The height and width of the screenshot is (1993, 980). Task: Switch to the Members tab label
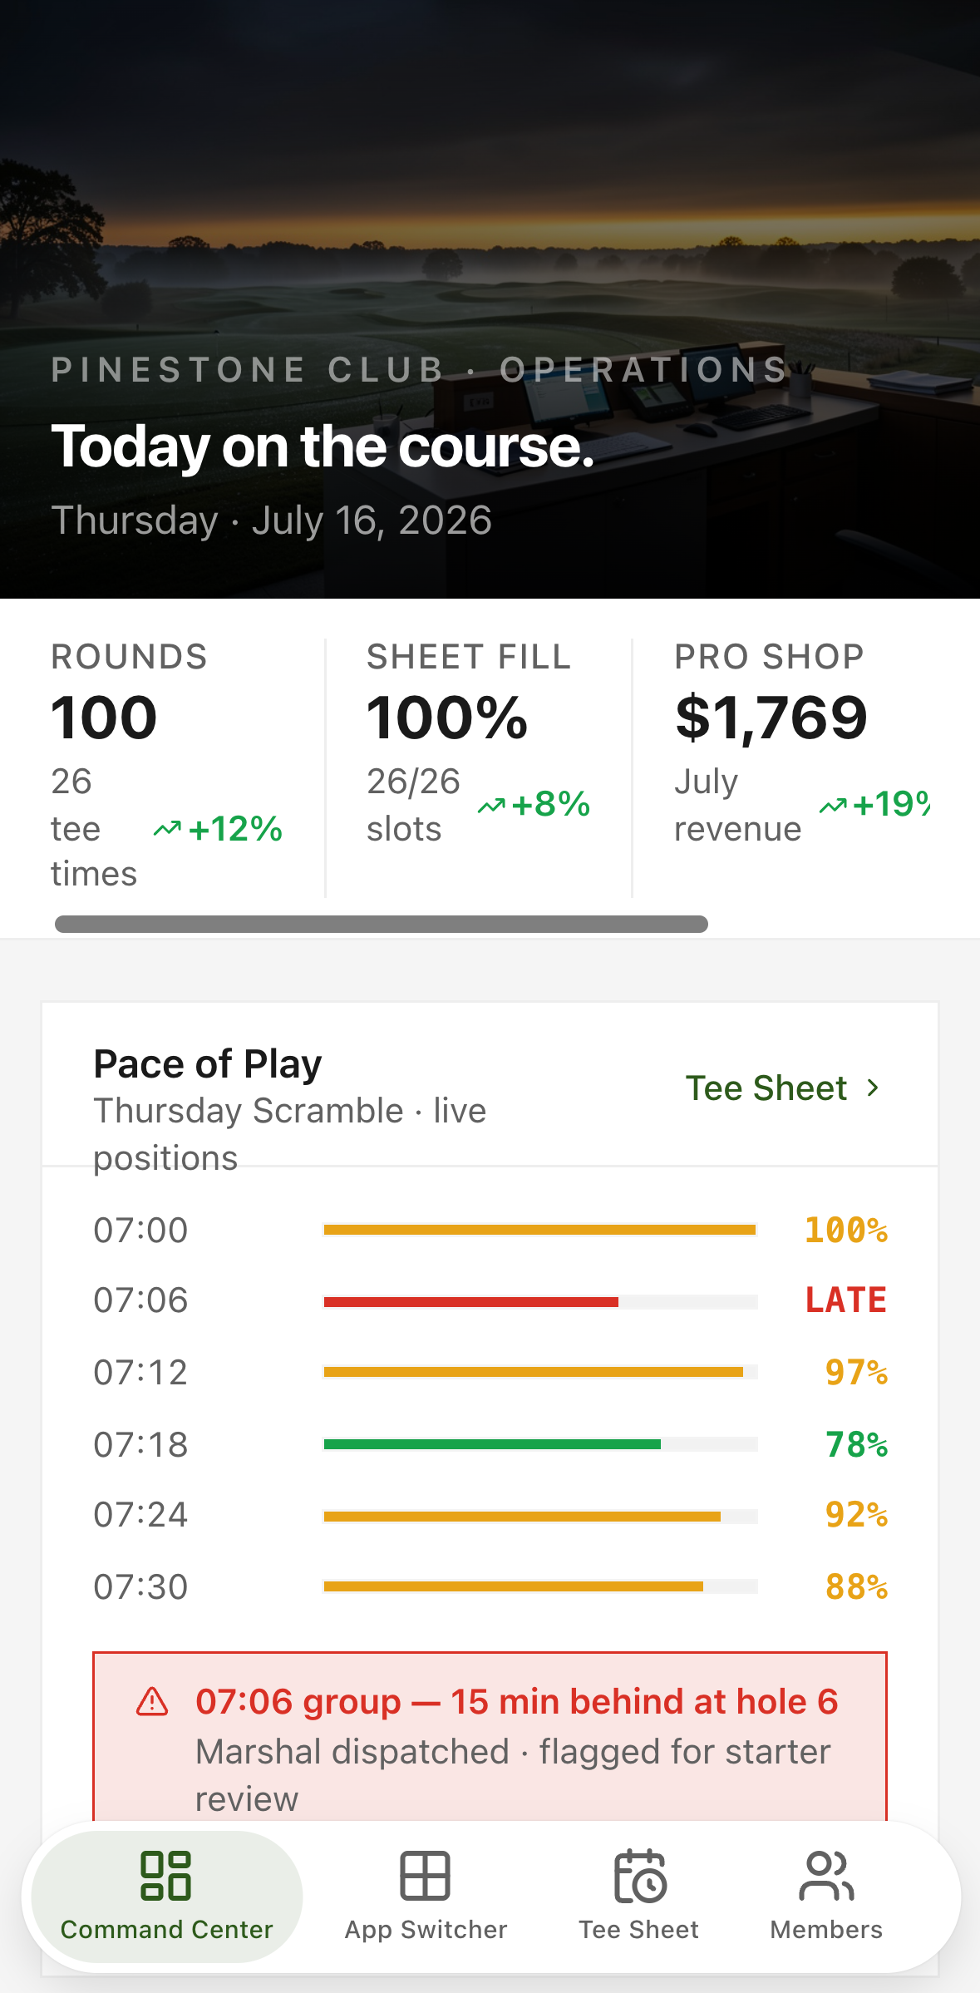pos(826,1930)
